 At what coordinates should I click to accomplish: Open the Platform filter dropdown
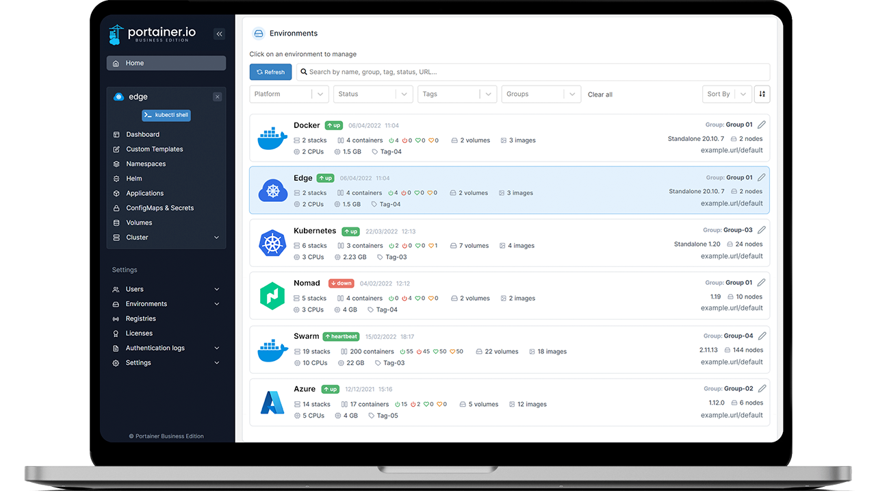coord(289,94)
